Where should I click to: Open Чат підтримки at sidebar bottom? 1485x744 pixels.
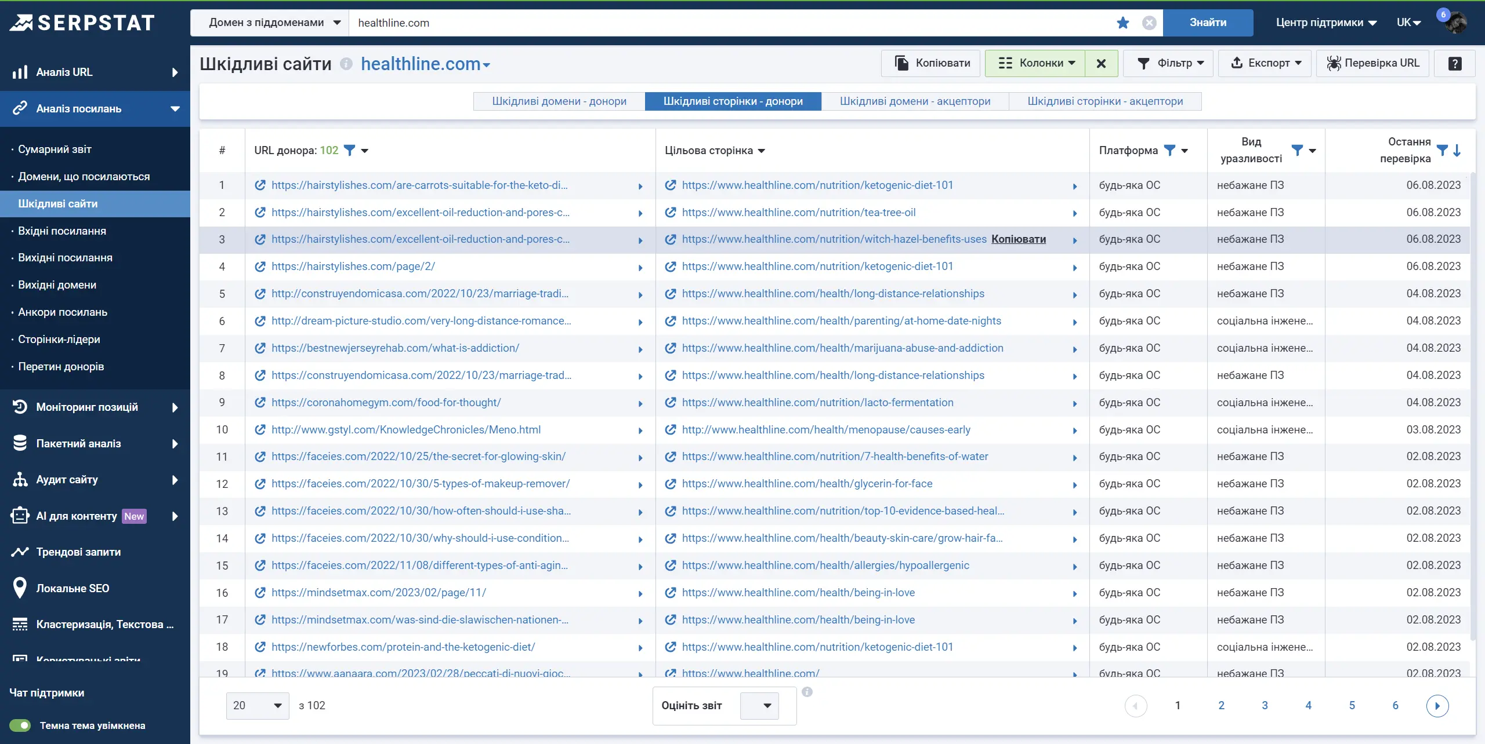(47, 693)
